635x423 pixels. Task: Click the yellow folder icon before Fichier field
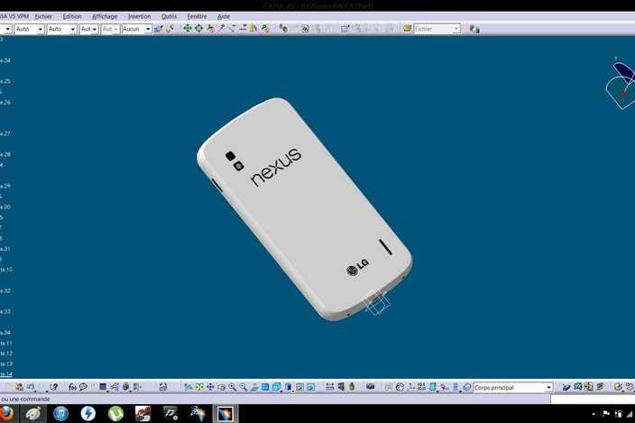point(408,28)
